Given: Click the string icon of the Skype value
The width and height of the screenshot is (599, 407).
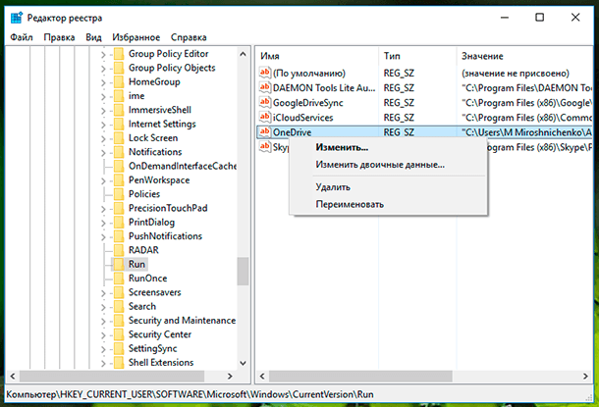Looking at the screenshot, I should 265,147.
